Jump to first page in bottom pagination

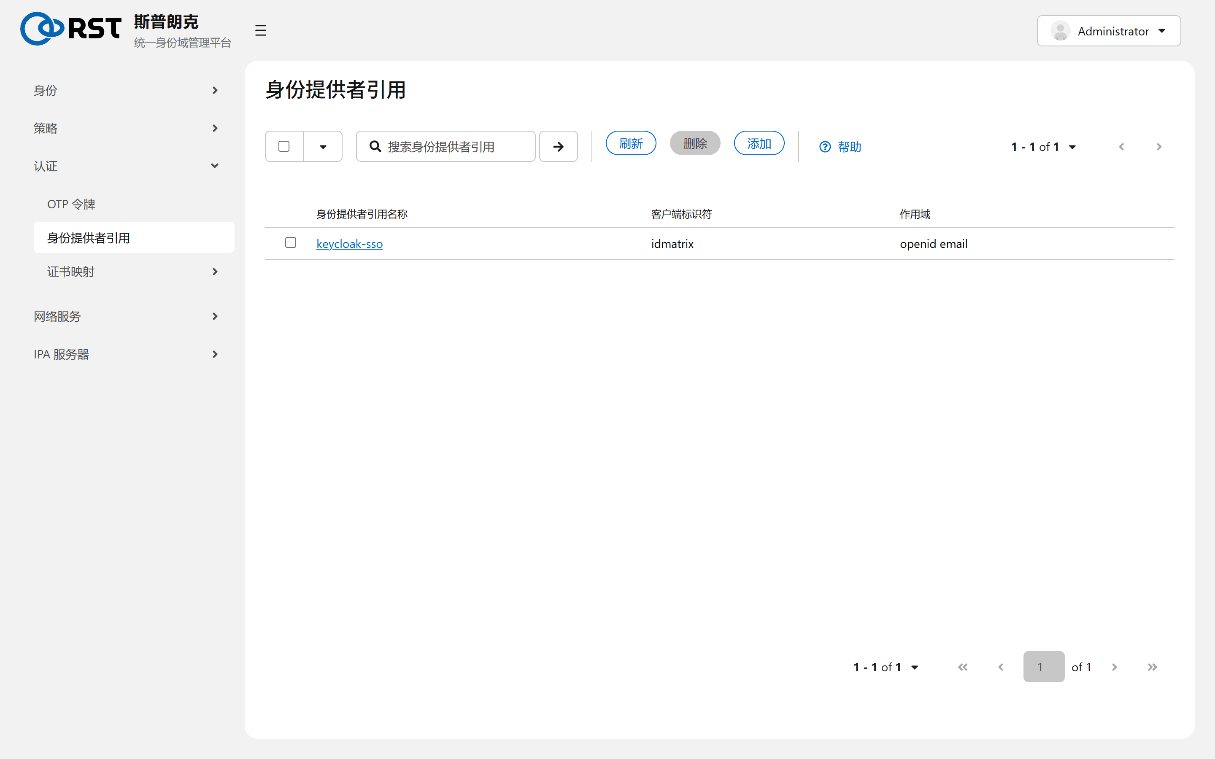[x=962, y=667]
